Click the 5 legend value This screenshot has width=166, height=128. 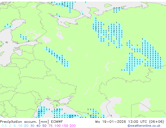point(15,126)
